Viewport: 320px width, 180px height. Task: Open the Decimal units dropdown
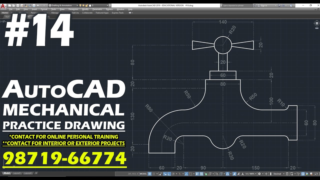279,174
